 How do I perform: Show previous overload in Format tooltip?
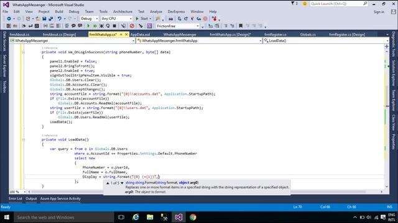[108, 183]
